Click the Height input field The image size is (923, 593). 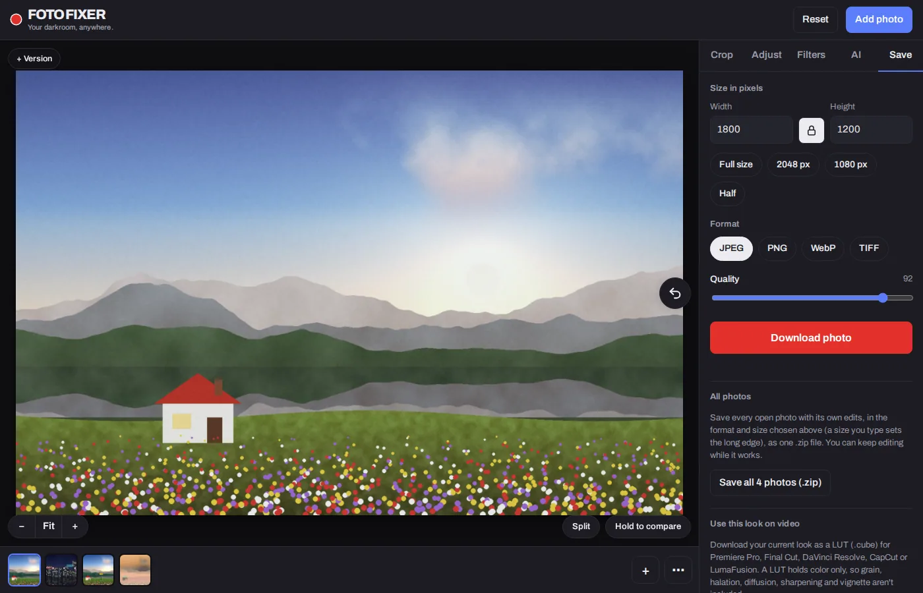tap(871, 130)
